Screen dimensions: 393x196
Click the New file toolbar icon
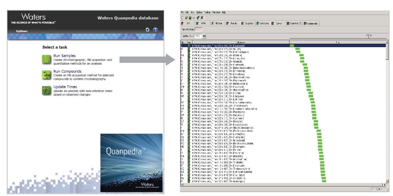(182, 18)
